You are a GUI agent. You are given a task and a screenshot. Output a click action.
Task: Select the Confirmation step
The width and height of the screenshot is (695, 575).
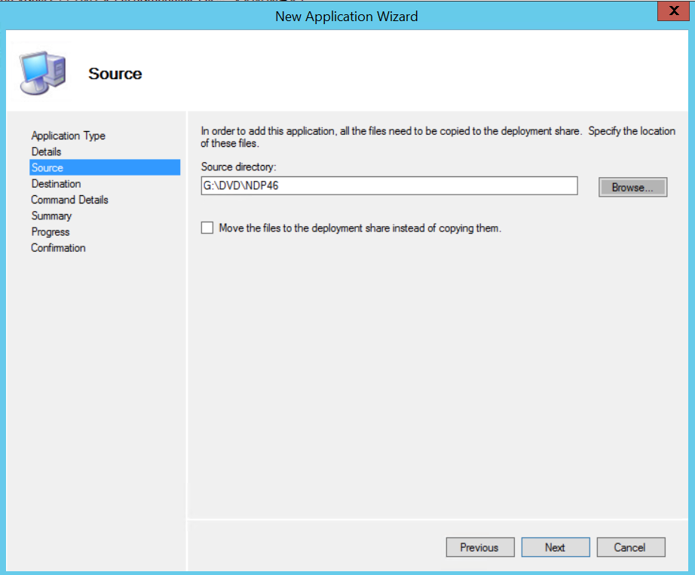(58, 248)
